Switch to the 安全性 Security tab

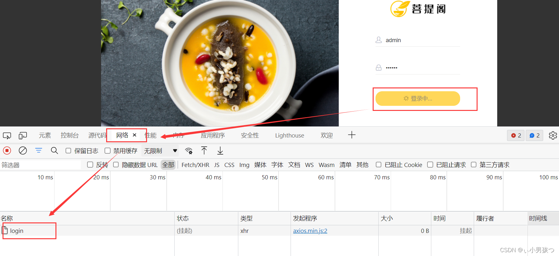point(250,135)
